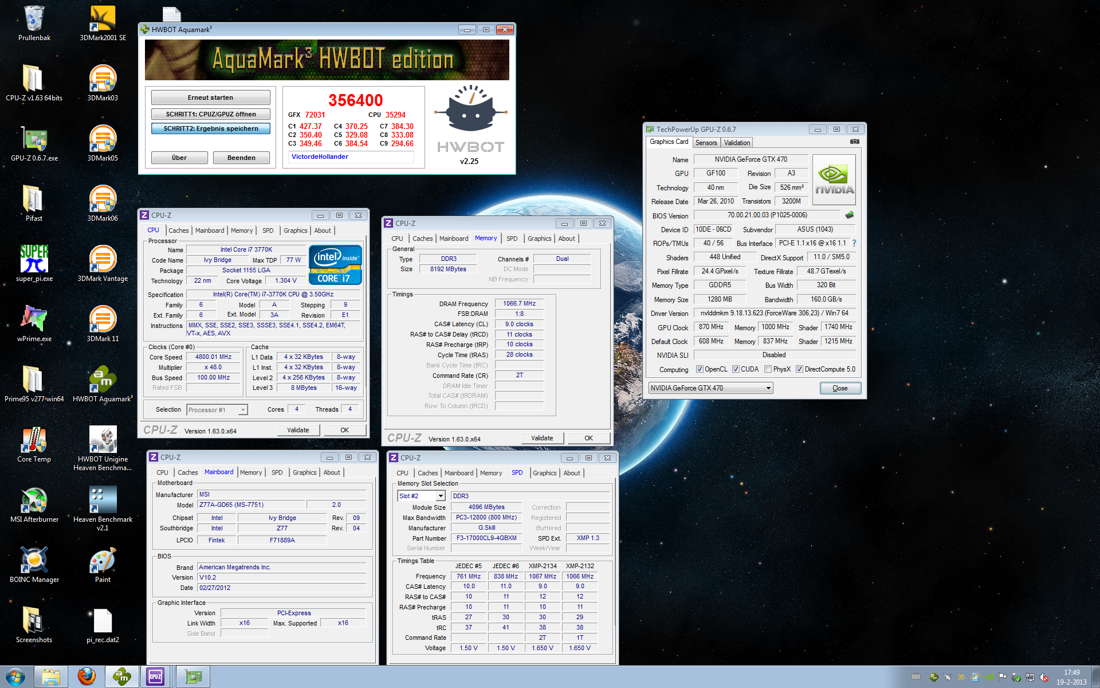Switch to the Sensors tab in GPU-Z
Image resolution: width=1100 pixels, height=688 pixels.
pyautogui.click(x=706, y=143)
